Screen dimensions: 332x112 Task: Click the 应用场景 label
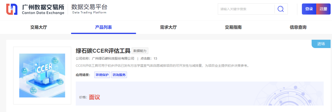pos(83,75)
